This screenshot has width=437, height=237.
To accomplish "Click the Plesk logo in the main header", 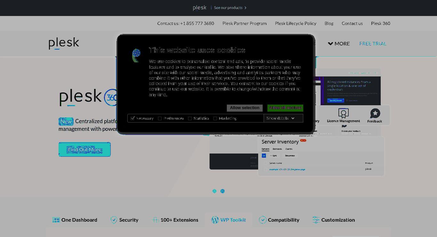I will pos(64,43).
